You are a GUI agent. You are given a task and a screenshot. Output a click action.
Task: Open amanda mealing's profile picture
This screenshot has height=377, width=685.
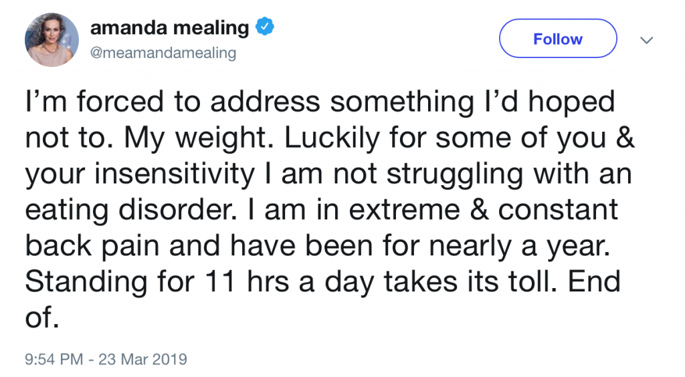(x=52, y=39)
